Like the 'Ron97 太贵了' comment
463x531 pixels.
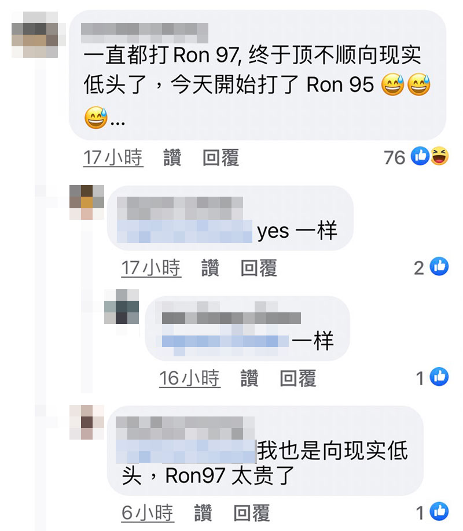pyautogui.click(x=203, y=512)
